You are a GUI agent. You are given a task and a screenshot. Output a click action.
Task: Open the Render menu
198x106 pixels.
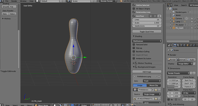(14, 1)
